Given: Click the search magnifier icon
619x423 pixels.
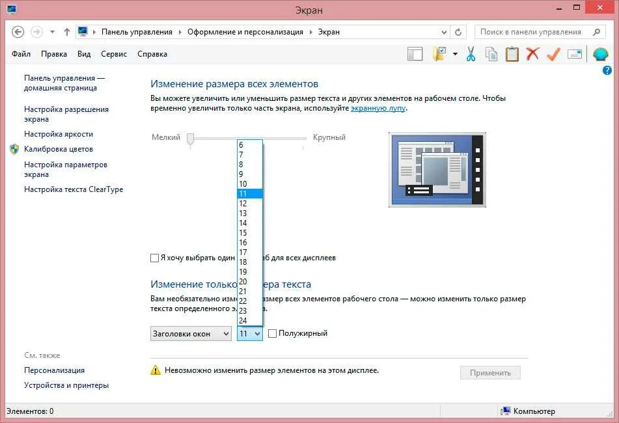Looking at the screenshot, I should [x=596, y=32].
